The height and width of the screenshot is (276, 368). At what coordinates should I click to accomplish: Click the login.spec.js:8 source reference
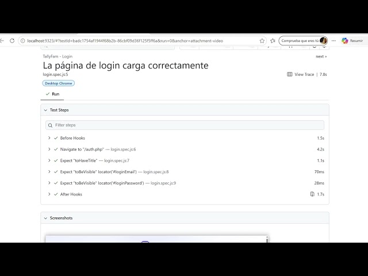coord(156,172)
